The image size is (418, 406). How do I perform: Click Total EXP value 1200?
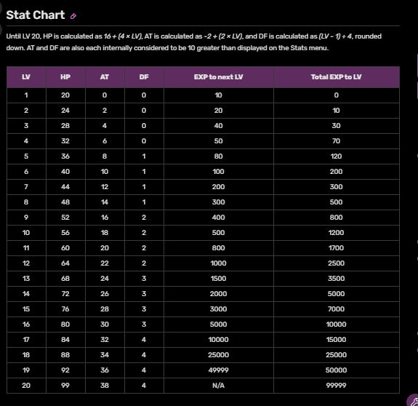(336, 233)
